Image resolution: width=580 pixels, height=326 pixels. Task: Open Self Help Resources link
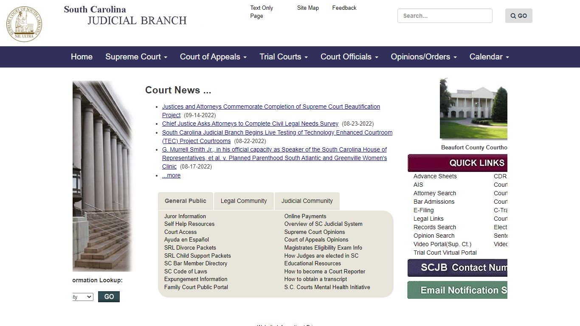coord(189,224)
